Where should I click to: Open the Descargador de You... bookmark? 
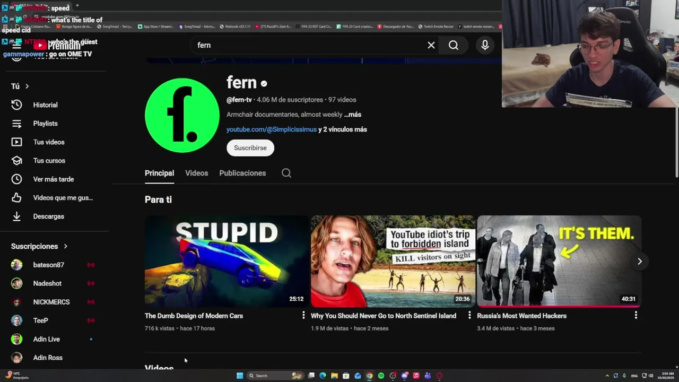[396, 27]
